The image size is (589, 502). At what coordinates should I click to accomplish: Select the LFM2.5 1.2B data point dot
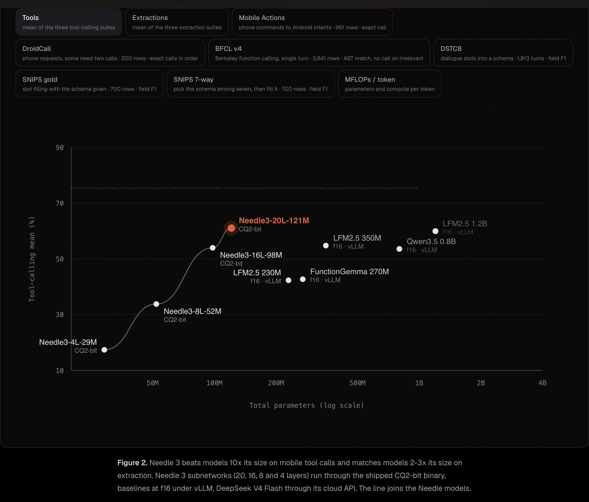pos(436,231)
